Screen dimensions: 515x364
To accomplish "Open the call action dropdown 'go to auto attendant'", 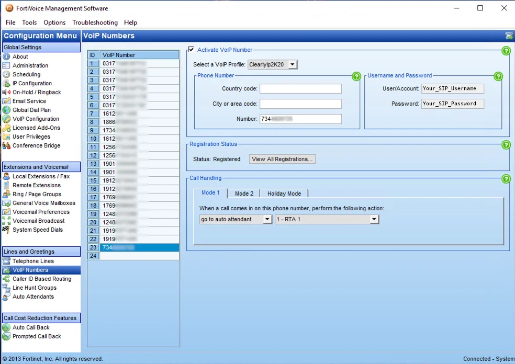I will tap(236, 219).
